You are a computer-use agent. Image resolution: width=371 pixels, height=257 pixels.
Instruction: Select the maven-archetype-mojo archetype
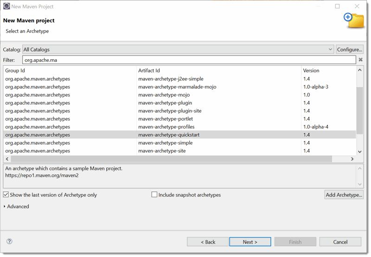179,95
